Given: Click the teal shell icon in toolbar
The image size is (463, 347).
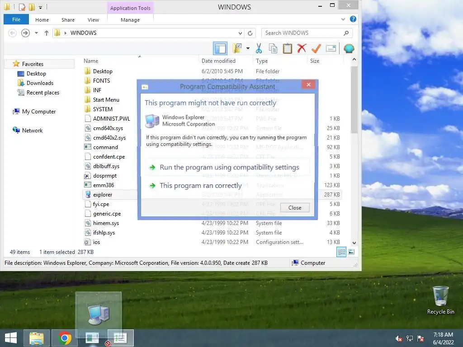Looking at the screenshot, I should [x=349, y=48].
